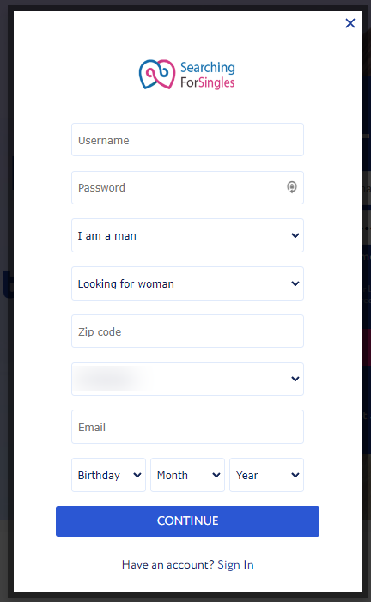Click the Year dropdown chevron arrow
The image size is (371, 602).
click(x=295, y=475)
